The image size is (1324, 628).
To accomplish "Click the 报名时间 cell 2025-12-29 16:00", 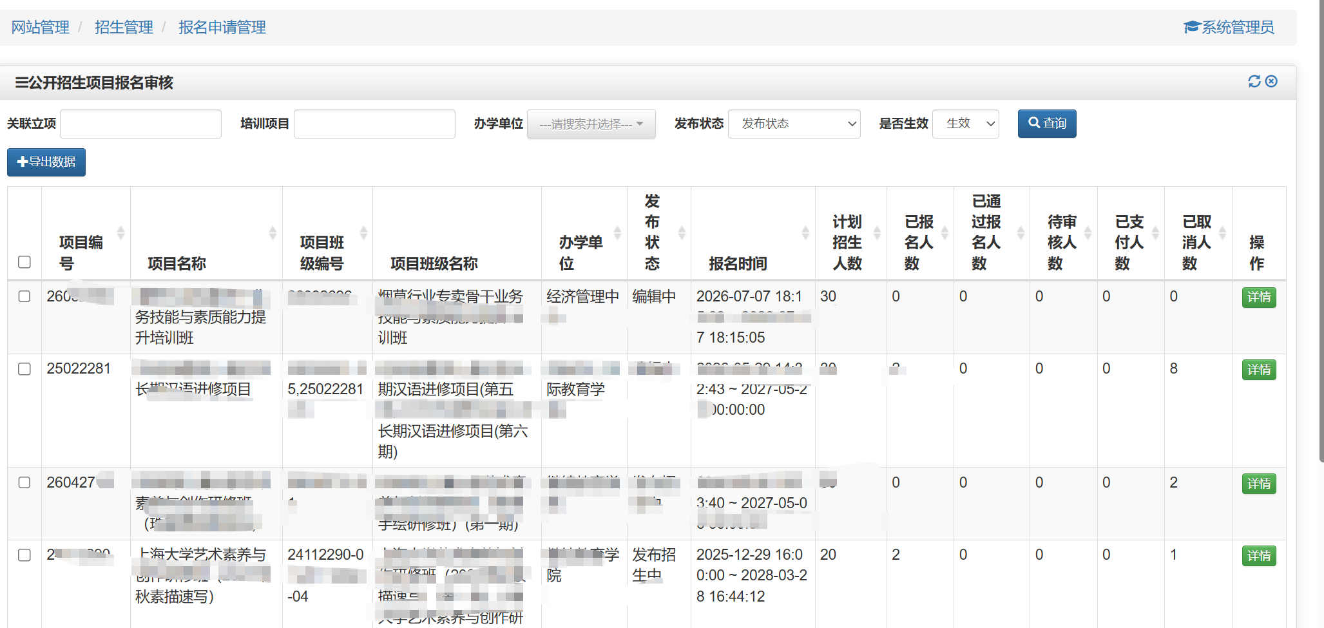I will pos(751,575).
